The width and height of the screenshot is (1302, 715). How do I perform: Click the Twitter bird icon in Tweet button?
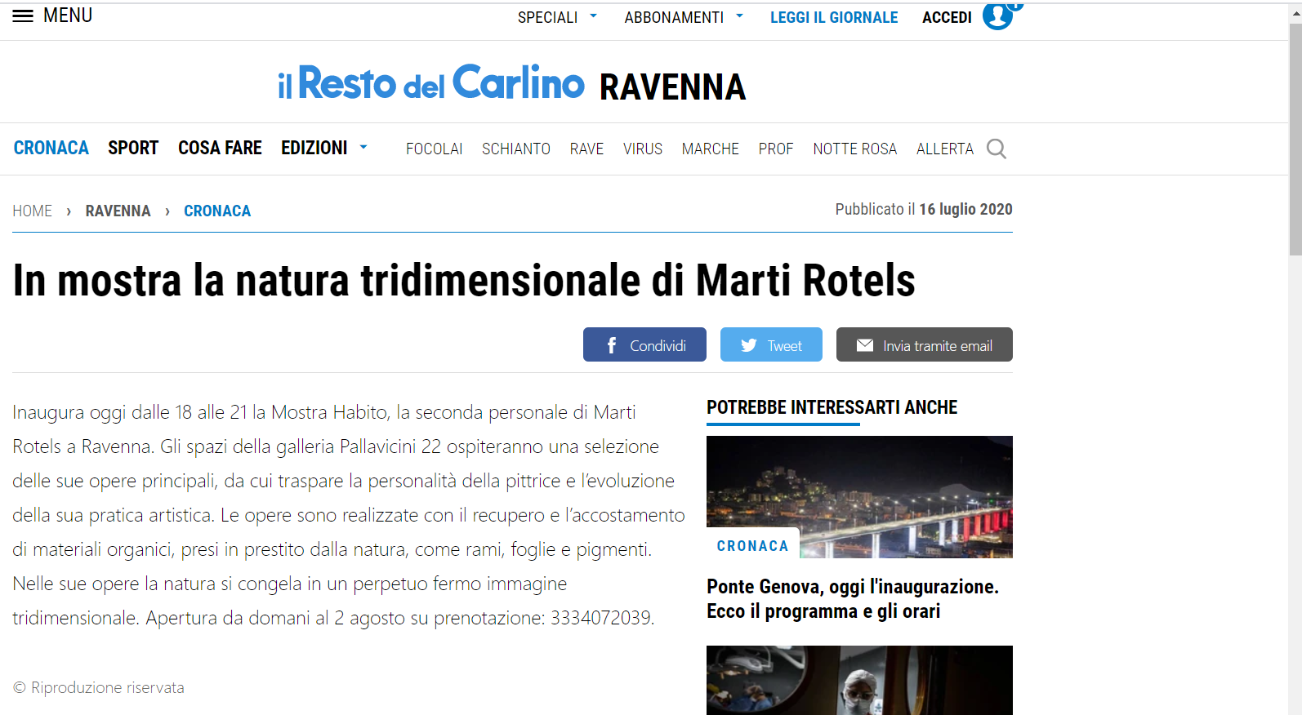click(748, 345)
